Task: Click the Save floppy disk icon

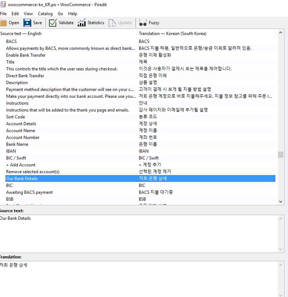Action: pos(27,23)
